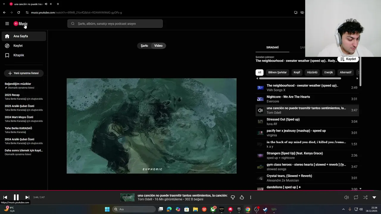Select Strangers [Sped Up] queue item

pyautogui.click(x=307, y=155)
